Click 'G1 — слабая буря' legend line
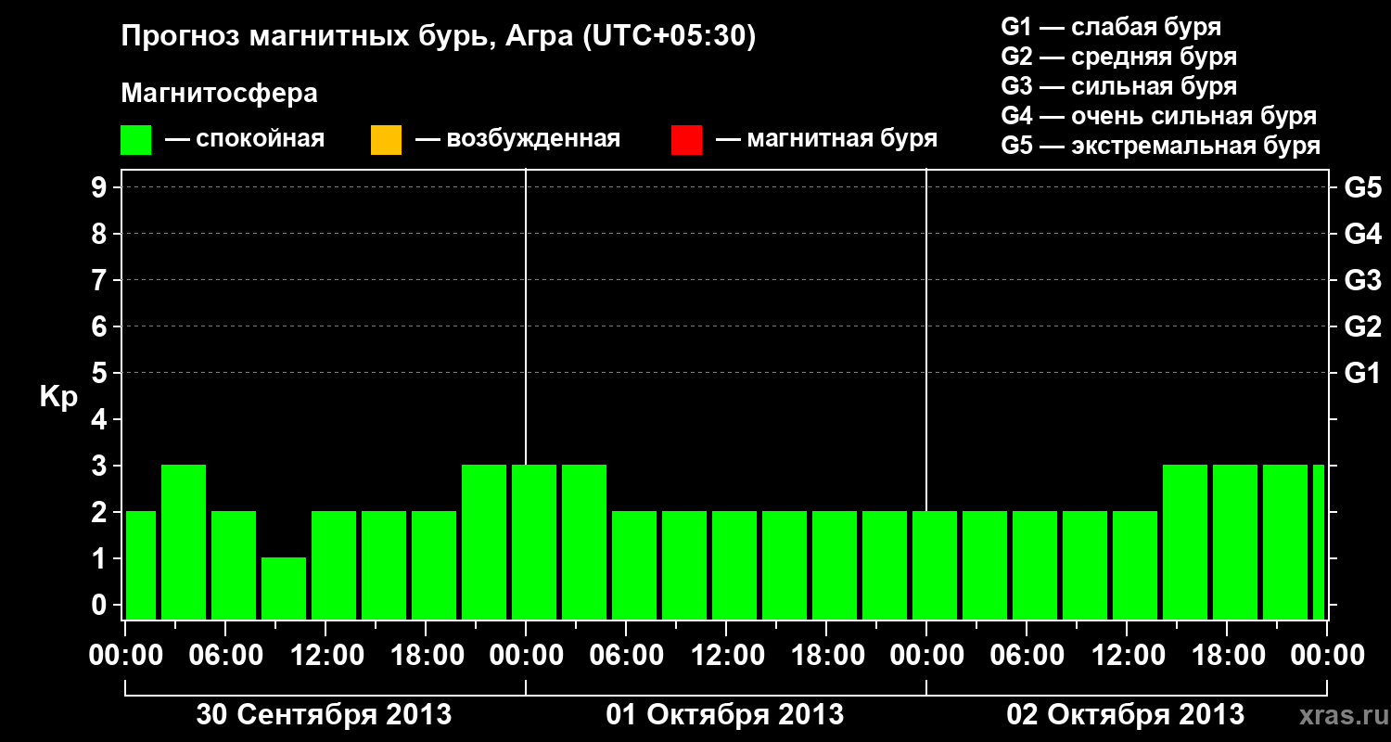Screen dimensions: 1391x742 coord(1111,27)
